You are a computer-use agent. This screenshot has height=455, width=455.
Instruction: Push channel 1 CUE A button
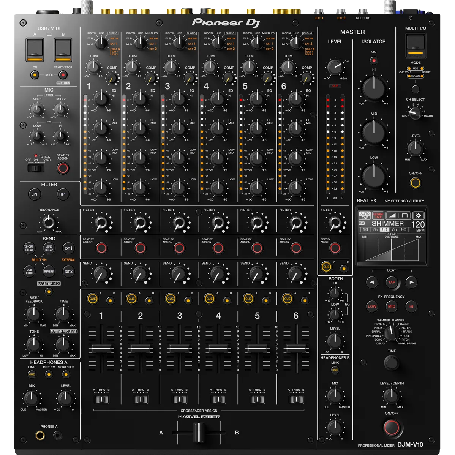93,299
